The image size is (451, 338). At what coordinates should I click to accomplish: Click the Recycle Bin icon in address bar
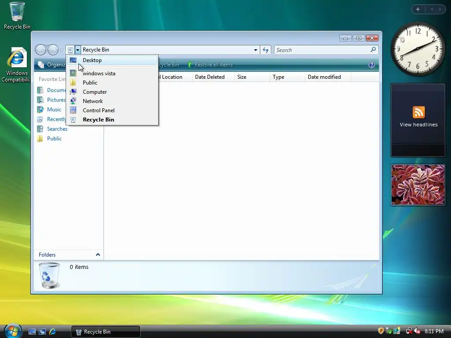(70, 50)
